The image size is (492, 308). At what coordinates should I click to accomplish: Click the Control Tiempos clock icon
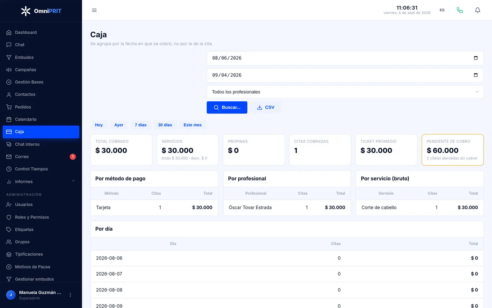point(9,169)
